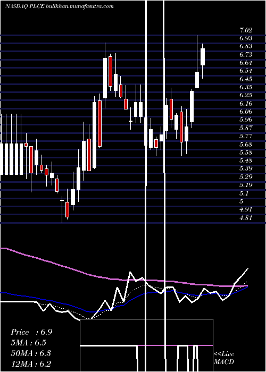The height and width of the screenshot is (372, 266).
Task: Click the lowest red candle near 4.91
Action: (68, 209)
